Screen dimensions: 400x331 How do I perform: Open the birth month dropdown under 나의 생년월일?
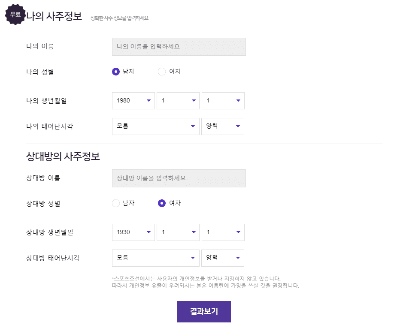click(x=178, y=100)
